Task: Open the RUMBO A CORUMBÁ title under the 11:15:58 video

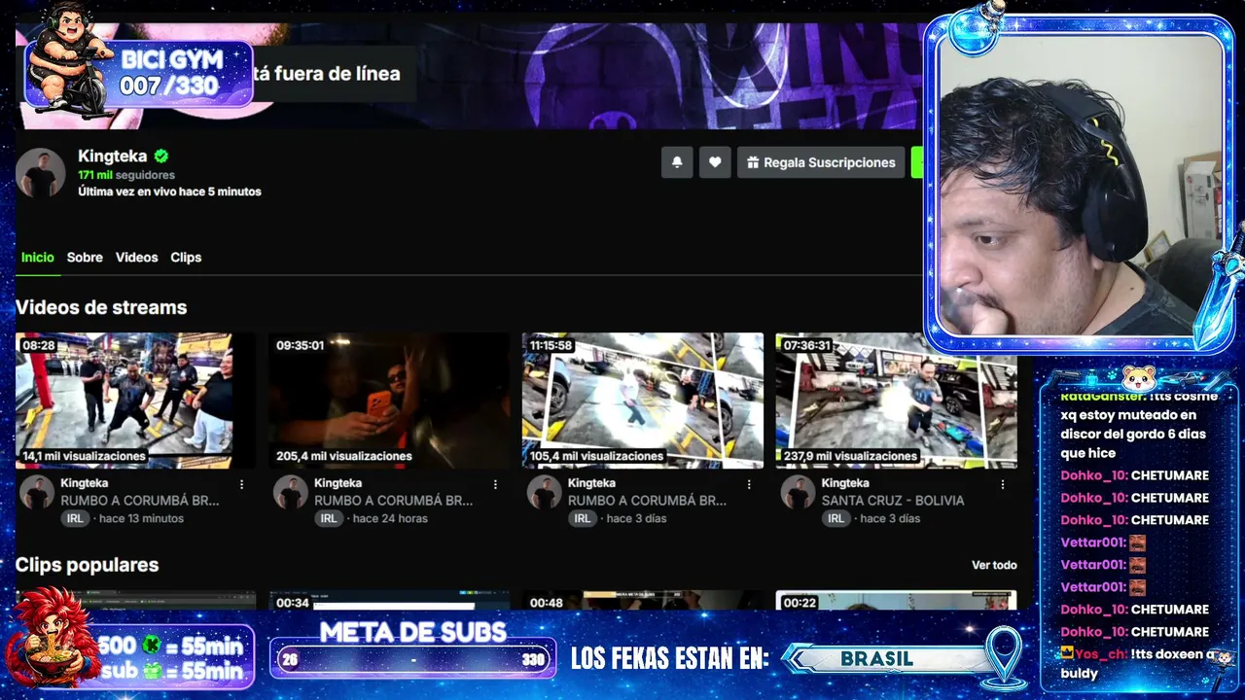Action: coord(647,501)
